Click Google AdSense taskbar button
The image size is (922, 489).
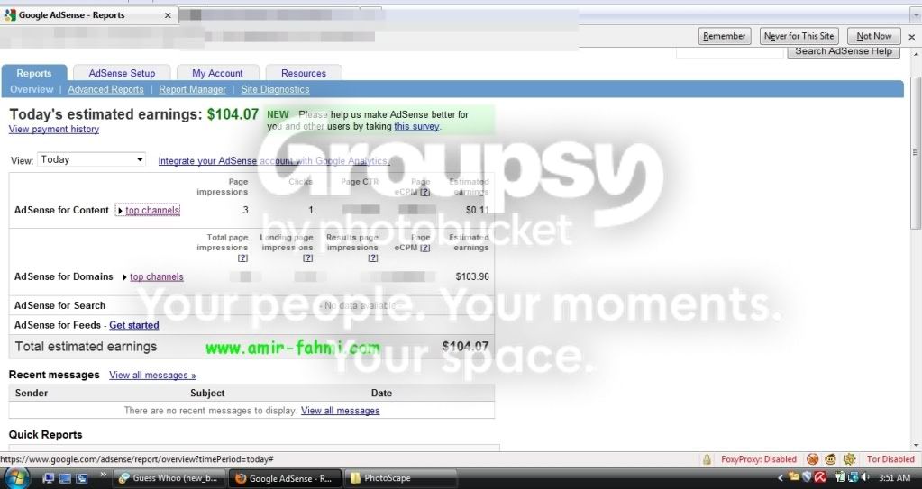(285, 478)
